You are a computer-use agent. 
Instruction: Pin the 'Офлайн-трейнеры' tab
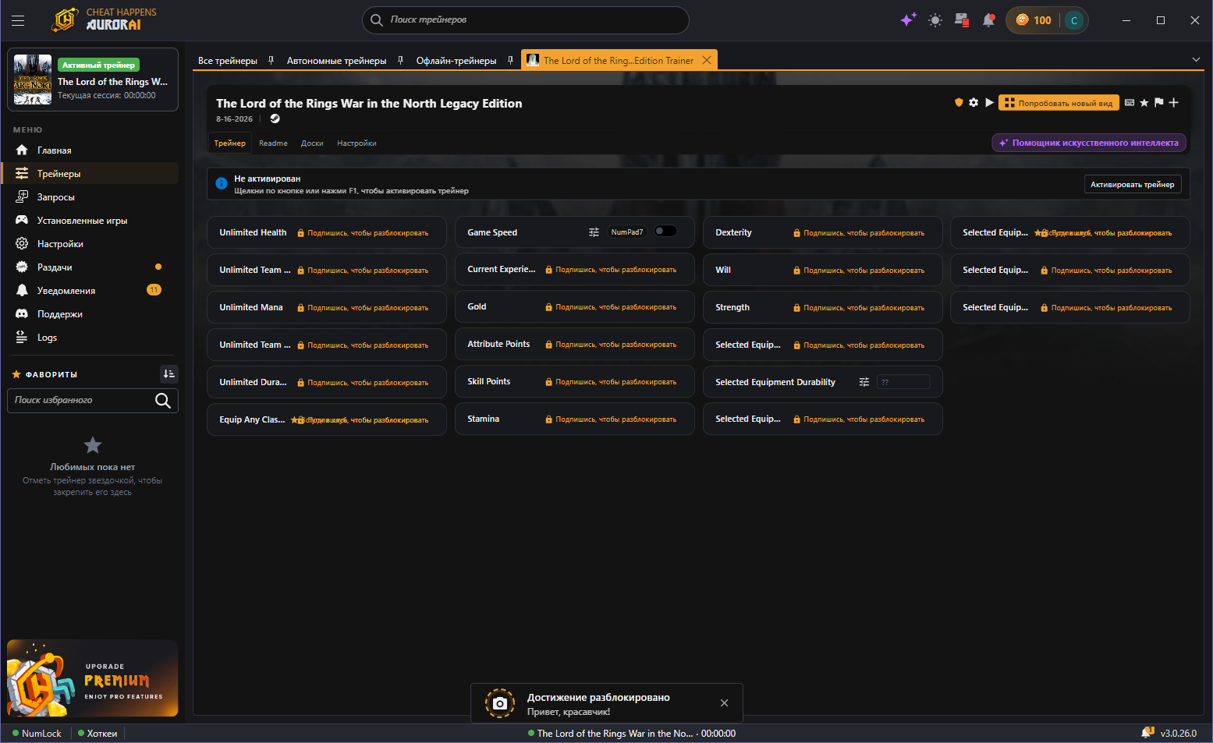coord(510,60)
